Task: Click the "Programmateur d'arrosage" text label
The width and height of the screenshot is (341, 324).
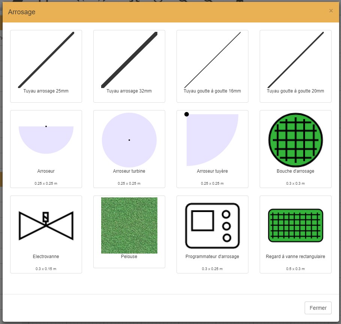Action: click(212, 257)
